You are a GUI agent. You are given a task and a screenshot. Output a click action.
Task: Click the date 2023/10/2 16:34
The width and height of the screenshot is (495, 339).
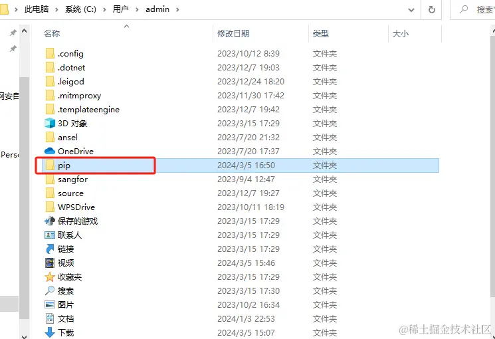click(x=248, y=305)
